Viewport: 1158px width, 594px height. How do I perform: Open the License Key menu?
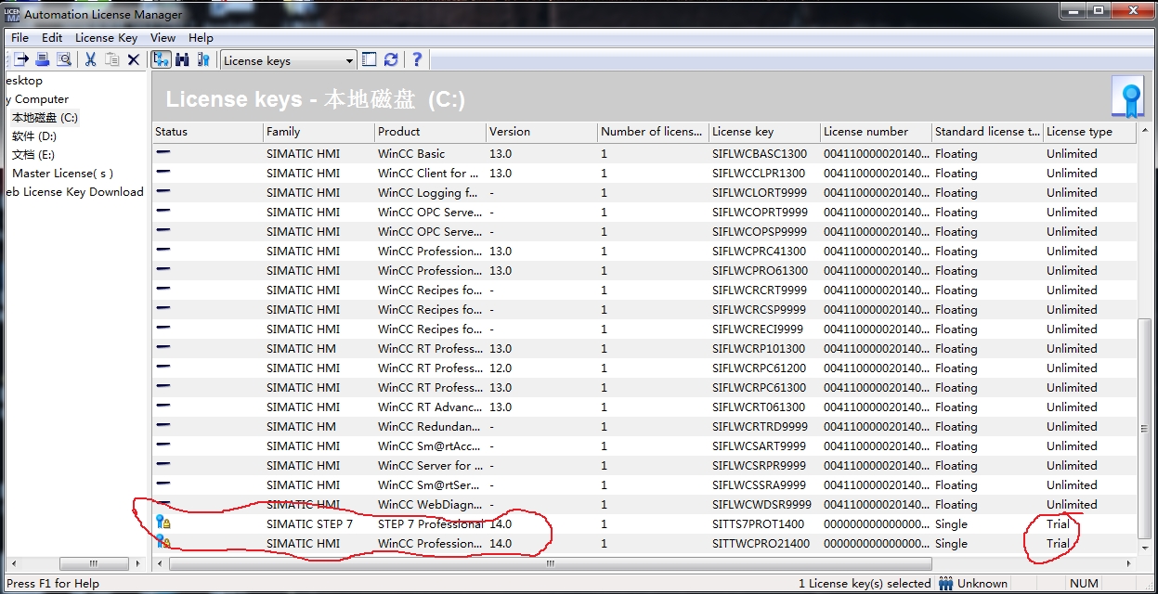[x=106, y=38]
